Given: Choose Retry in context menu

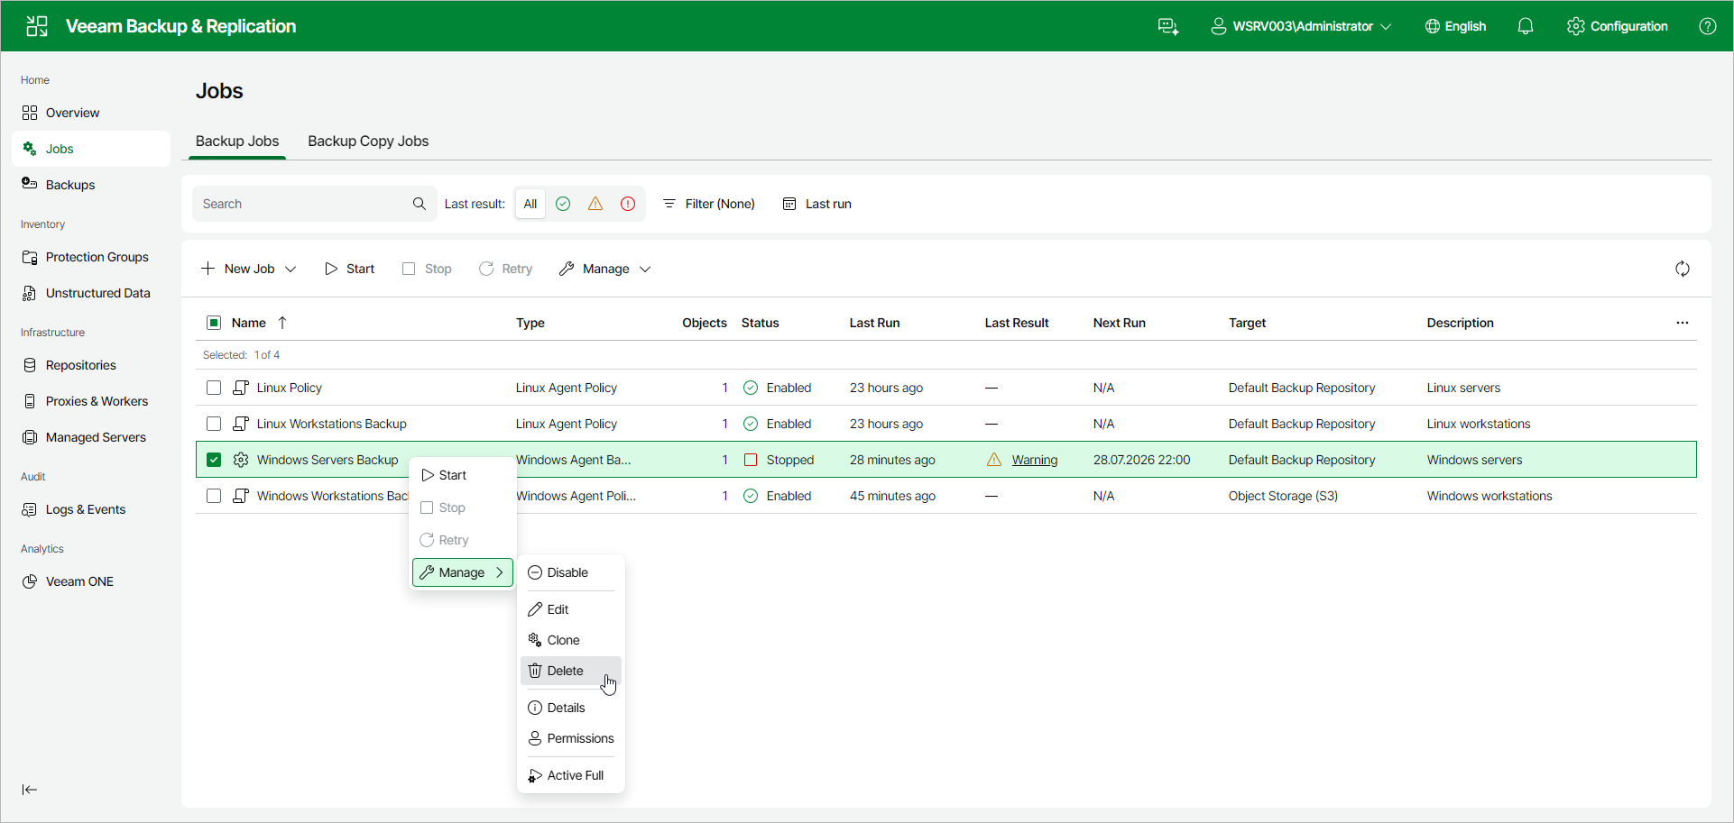Looking at the screenshot, I should 463,540.
